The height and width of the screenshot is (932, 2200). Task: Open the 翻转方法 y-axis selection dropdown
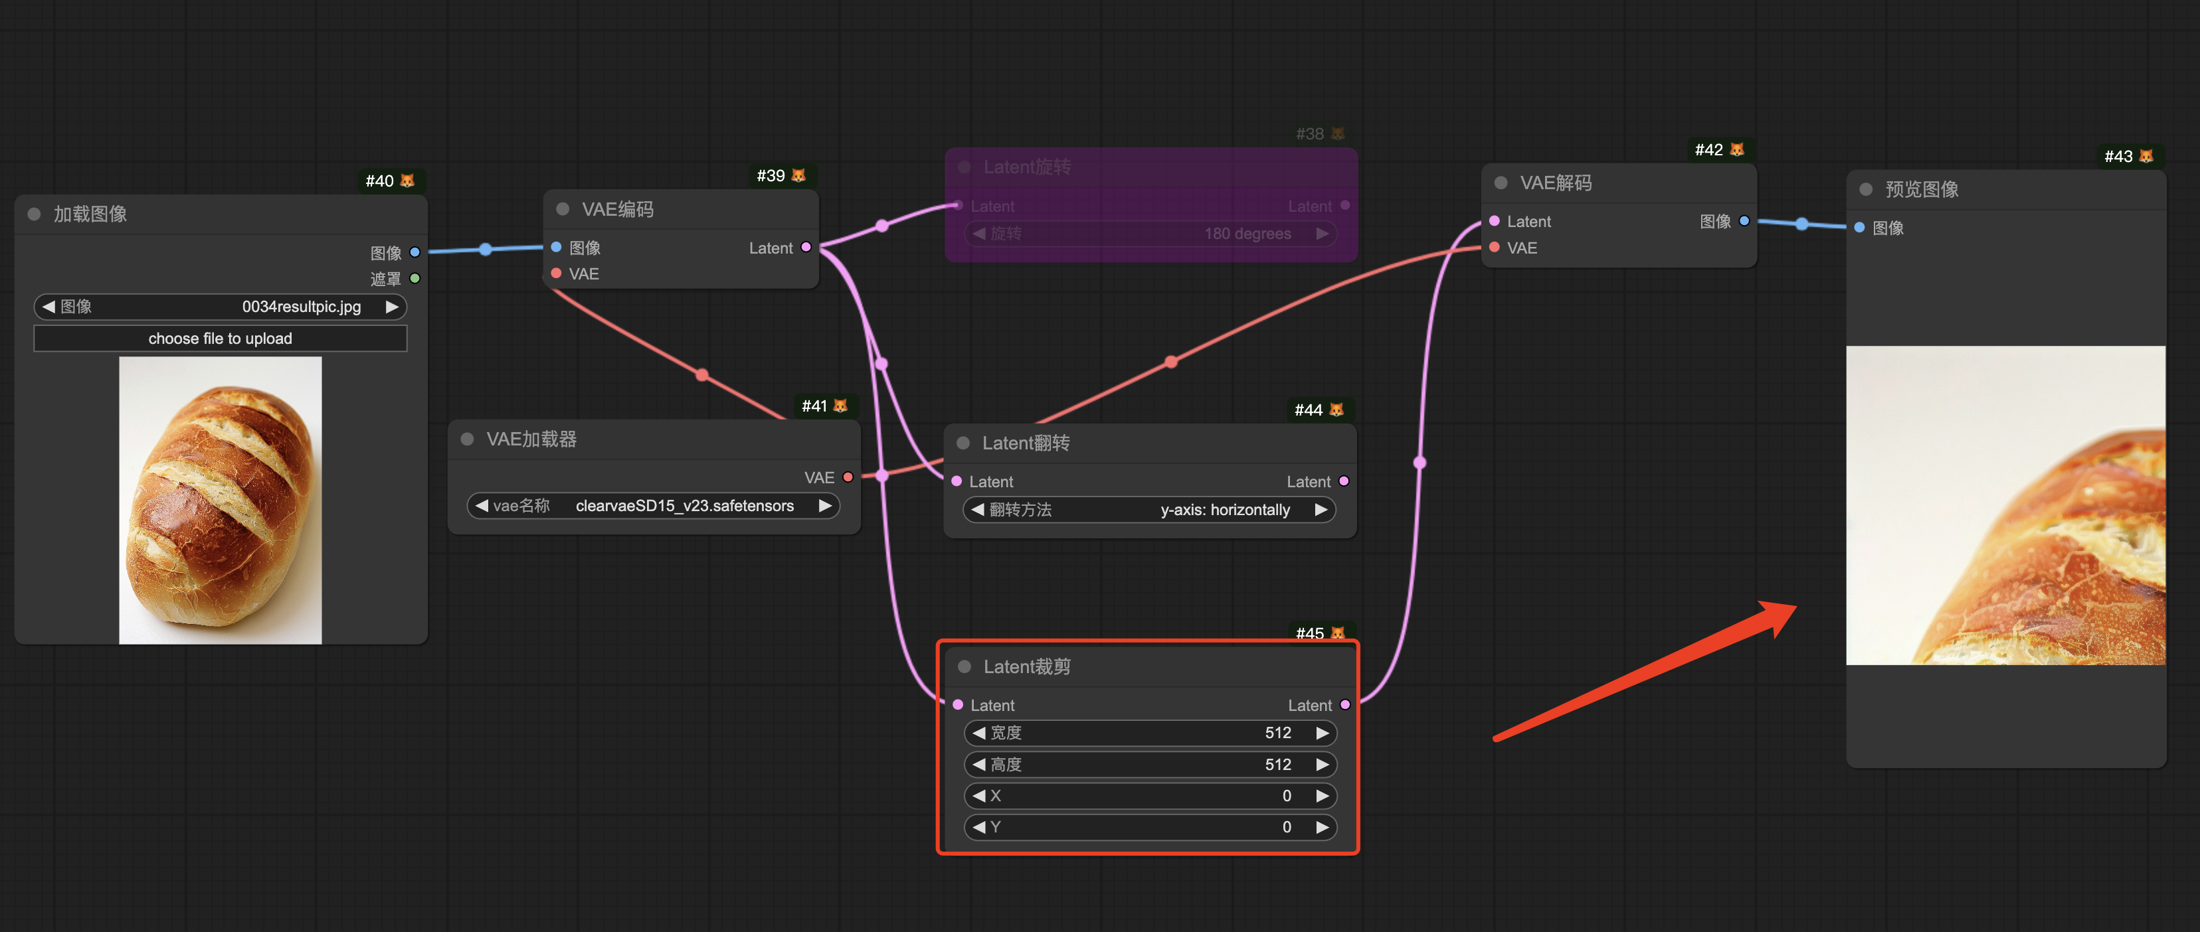coord(1150,510)
